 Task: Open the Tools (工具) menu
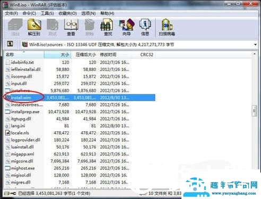(x=47, y=13)
